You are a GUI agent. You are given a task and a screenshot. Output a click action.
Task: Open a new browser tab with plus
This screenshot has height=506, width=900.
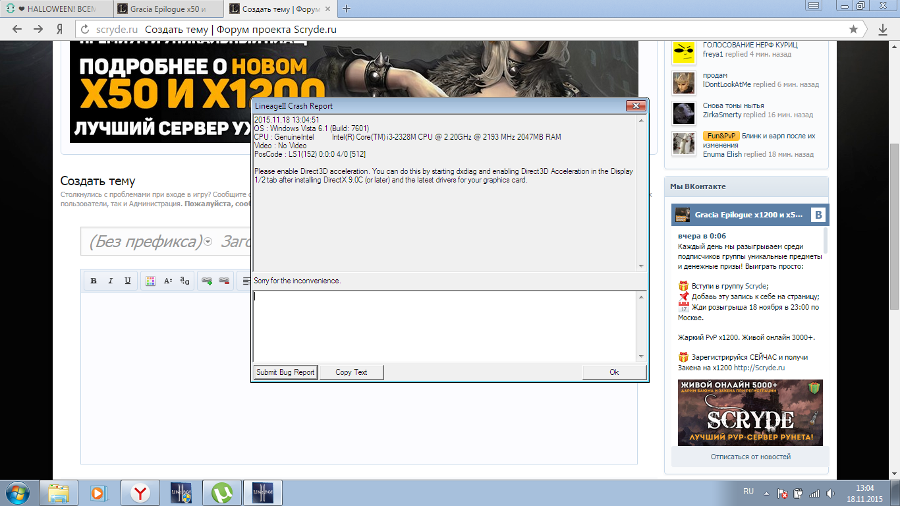tap(347, 9)
